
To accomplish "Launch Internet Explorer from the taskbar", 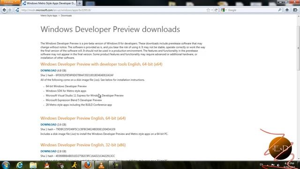I will (20, 165).
